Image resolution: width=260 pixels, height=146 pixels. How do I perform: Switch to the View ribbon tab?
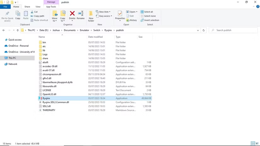click(x=38, y=7)
